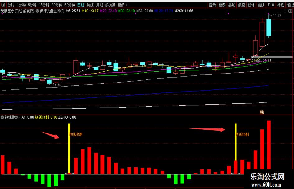Click the 标记 mark button
Image resolution: width=294 pixels, height=189 pixels.
point(281,5)
